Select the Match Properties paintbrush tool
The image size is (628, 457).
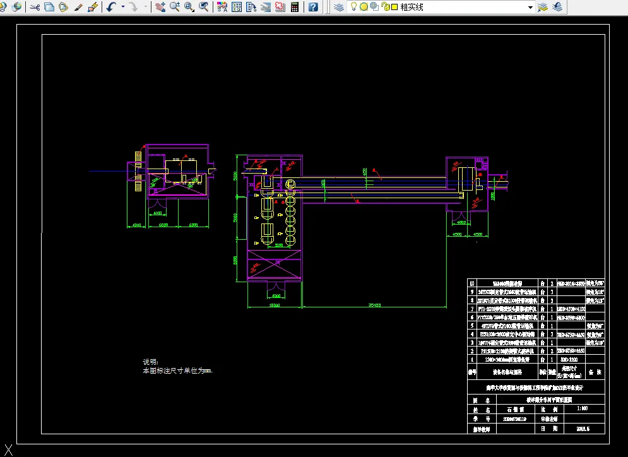coord(78,7)
